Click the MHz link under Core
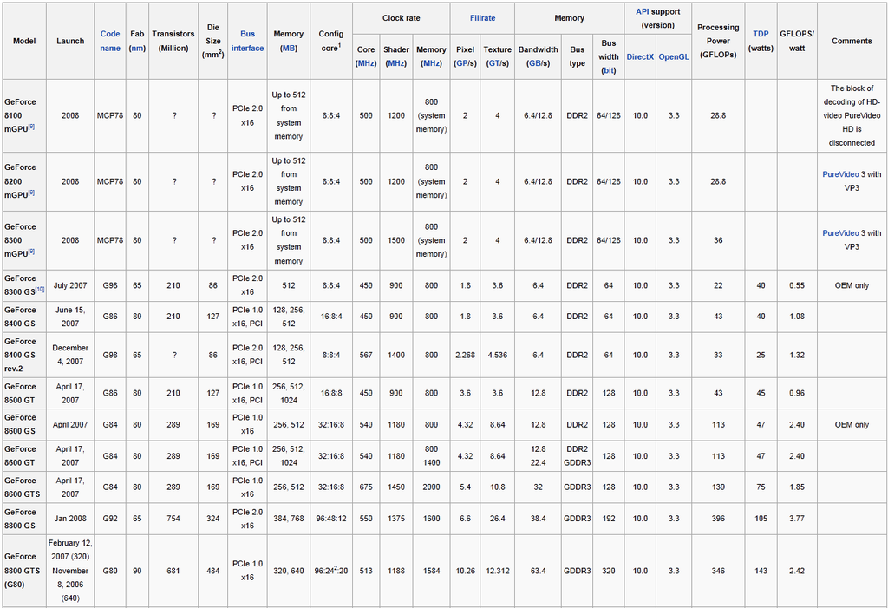This screenshot has width=888, height=608. [366, 63]
